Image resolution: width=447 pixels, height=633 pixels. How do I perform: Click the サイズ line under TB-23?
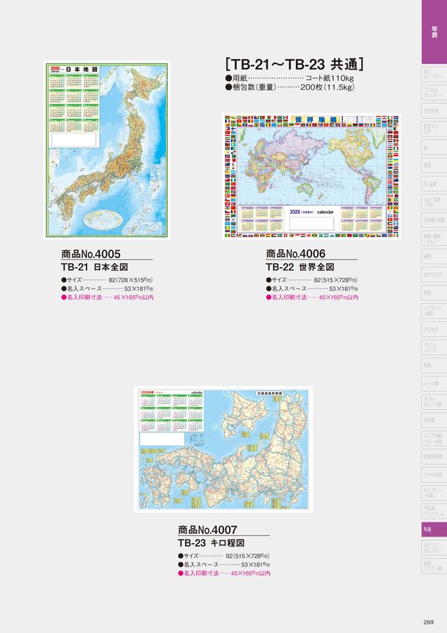click(x=224, y=556)
